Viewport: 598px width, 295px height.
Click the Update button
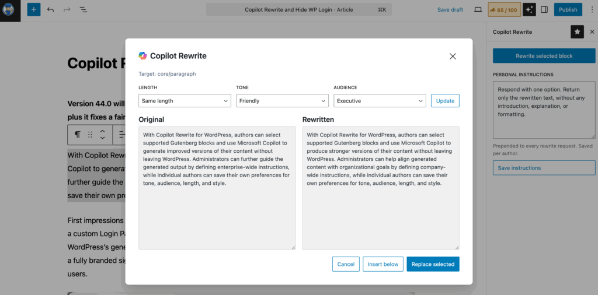[445, 101]
